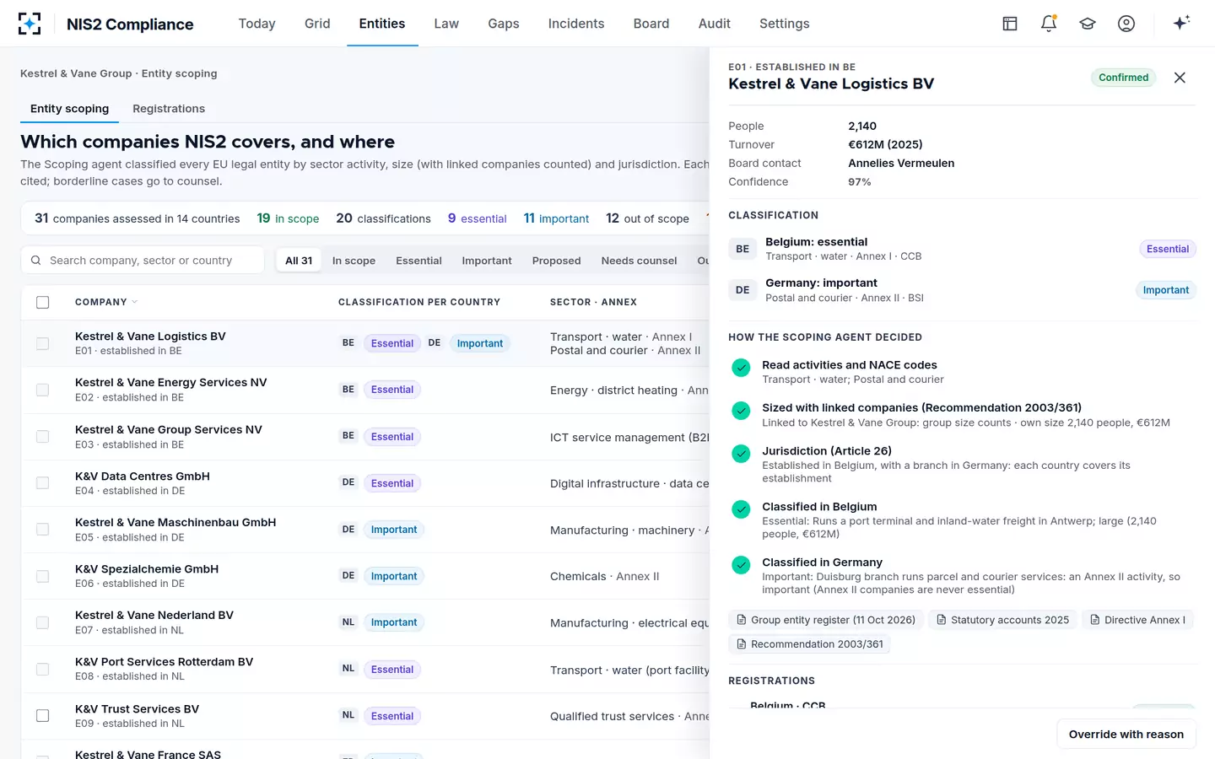Select the Entity scoping tab
Viewport: 1215px width, 759px height.
click(x=69, y=109)
